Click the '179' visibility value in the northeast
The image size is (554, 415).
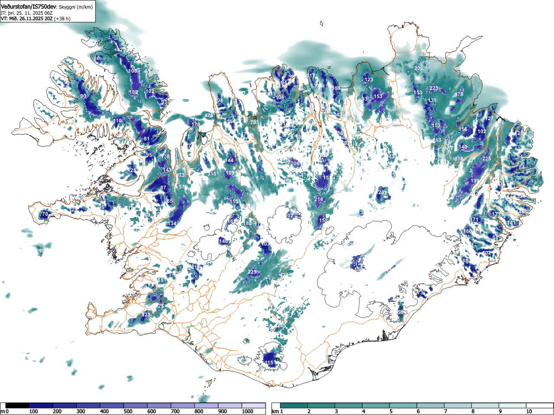point(459,94)
